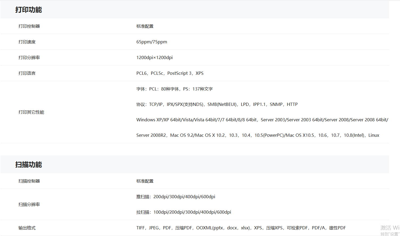Click 标准配置 value in 打印控制器 row
The height and width of the screenshot is (236, 400).
(145, 26)
